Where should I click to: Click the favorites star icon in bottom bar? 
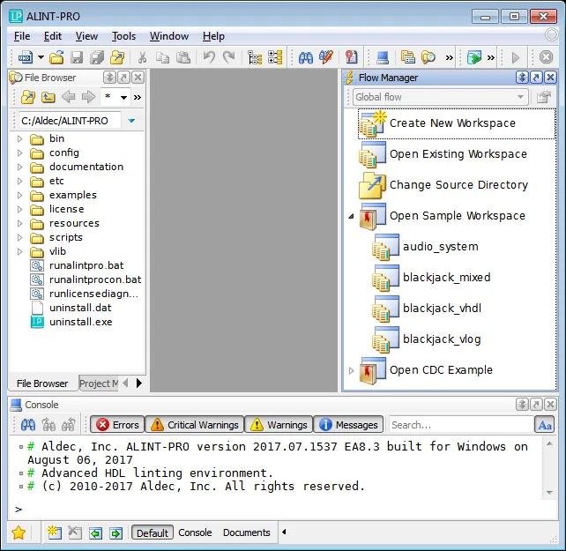pos(19,532)
